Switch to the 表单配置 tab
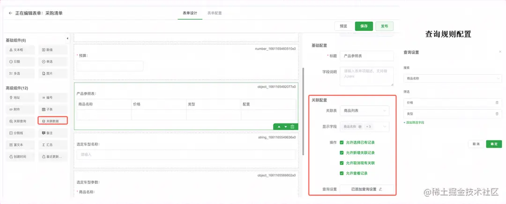Viewport: 506px width, 204px height. click(214, 13)
